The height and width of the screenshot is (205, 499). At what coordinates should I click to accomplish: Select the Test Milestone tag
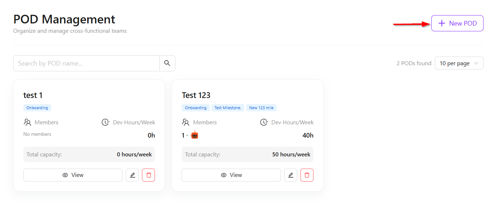tap(228, 108)
